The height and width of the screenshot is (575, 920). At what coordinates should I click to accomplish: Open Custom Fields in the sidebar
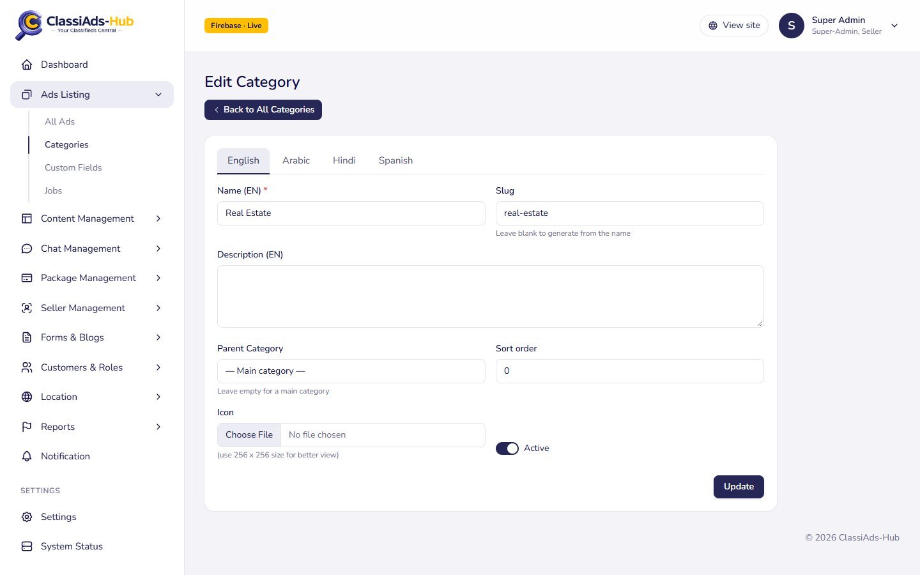click(73, 167)
